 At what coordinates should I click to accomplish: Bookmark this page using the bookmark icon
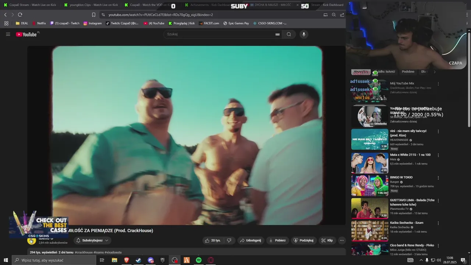(93, 15)
